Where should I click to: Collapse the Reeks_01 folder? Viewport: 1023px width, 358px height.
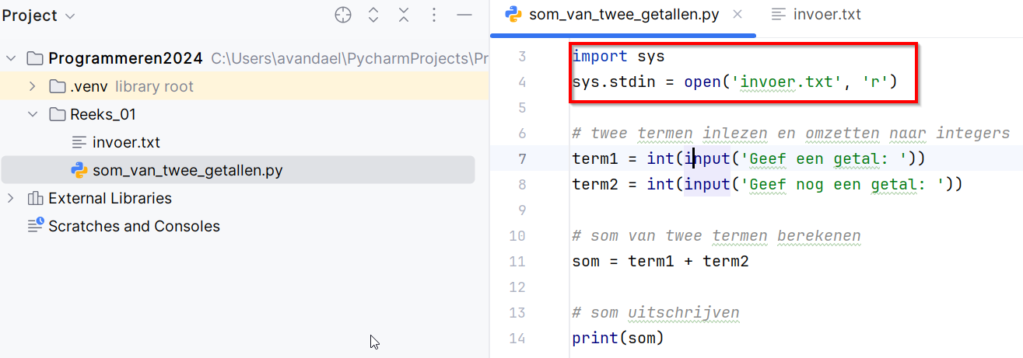pos(33,115)
